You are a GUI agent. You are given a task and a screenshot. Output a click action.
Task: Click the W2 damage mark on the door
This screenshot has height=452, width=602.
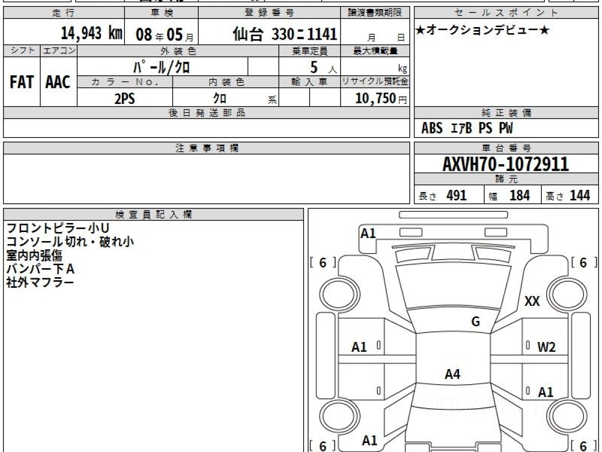pos(546,347)
